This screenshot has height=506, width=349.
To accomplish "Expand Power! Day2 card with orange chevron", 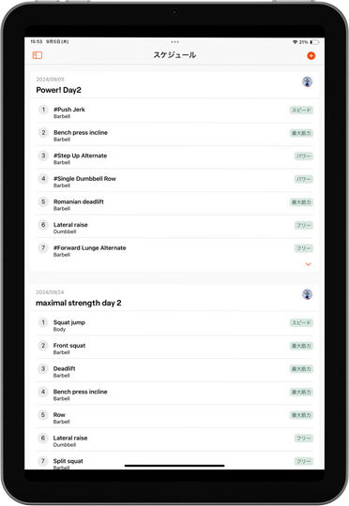I will pyautogui.click(x=309, y=264).
